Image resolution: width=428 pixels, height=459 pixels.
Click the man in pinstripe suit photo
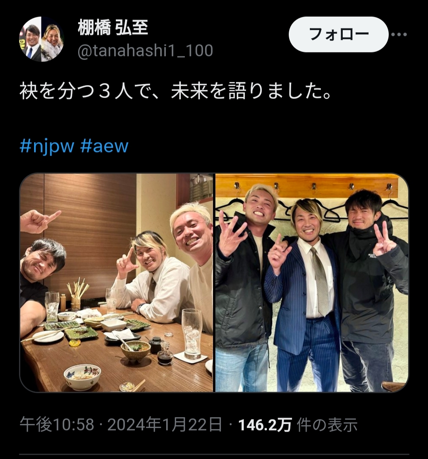point(312,282)
